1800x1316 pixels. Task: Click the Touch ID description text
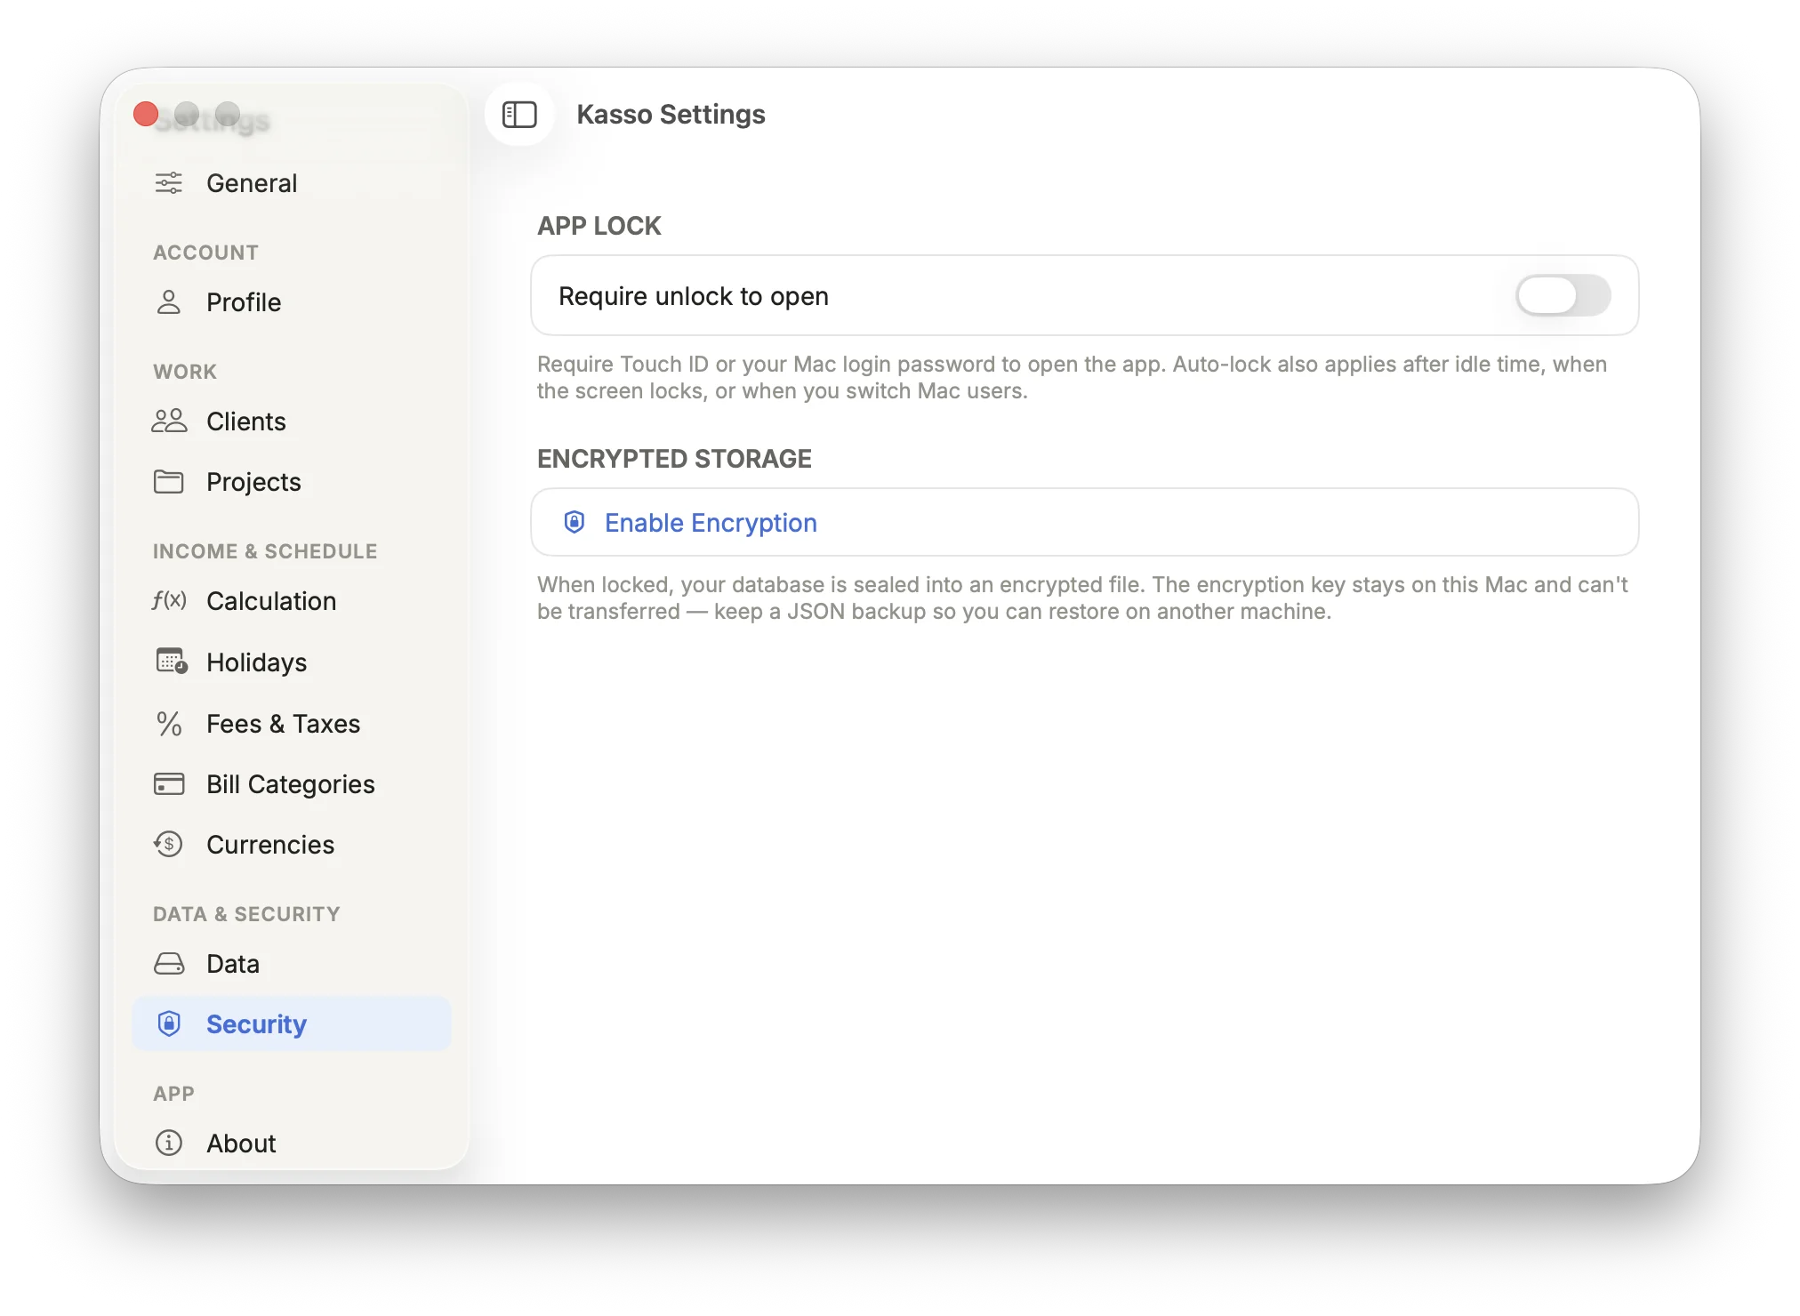[1072, 378]
